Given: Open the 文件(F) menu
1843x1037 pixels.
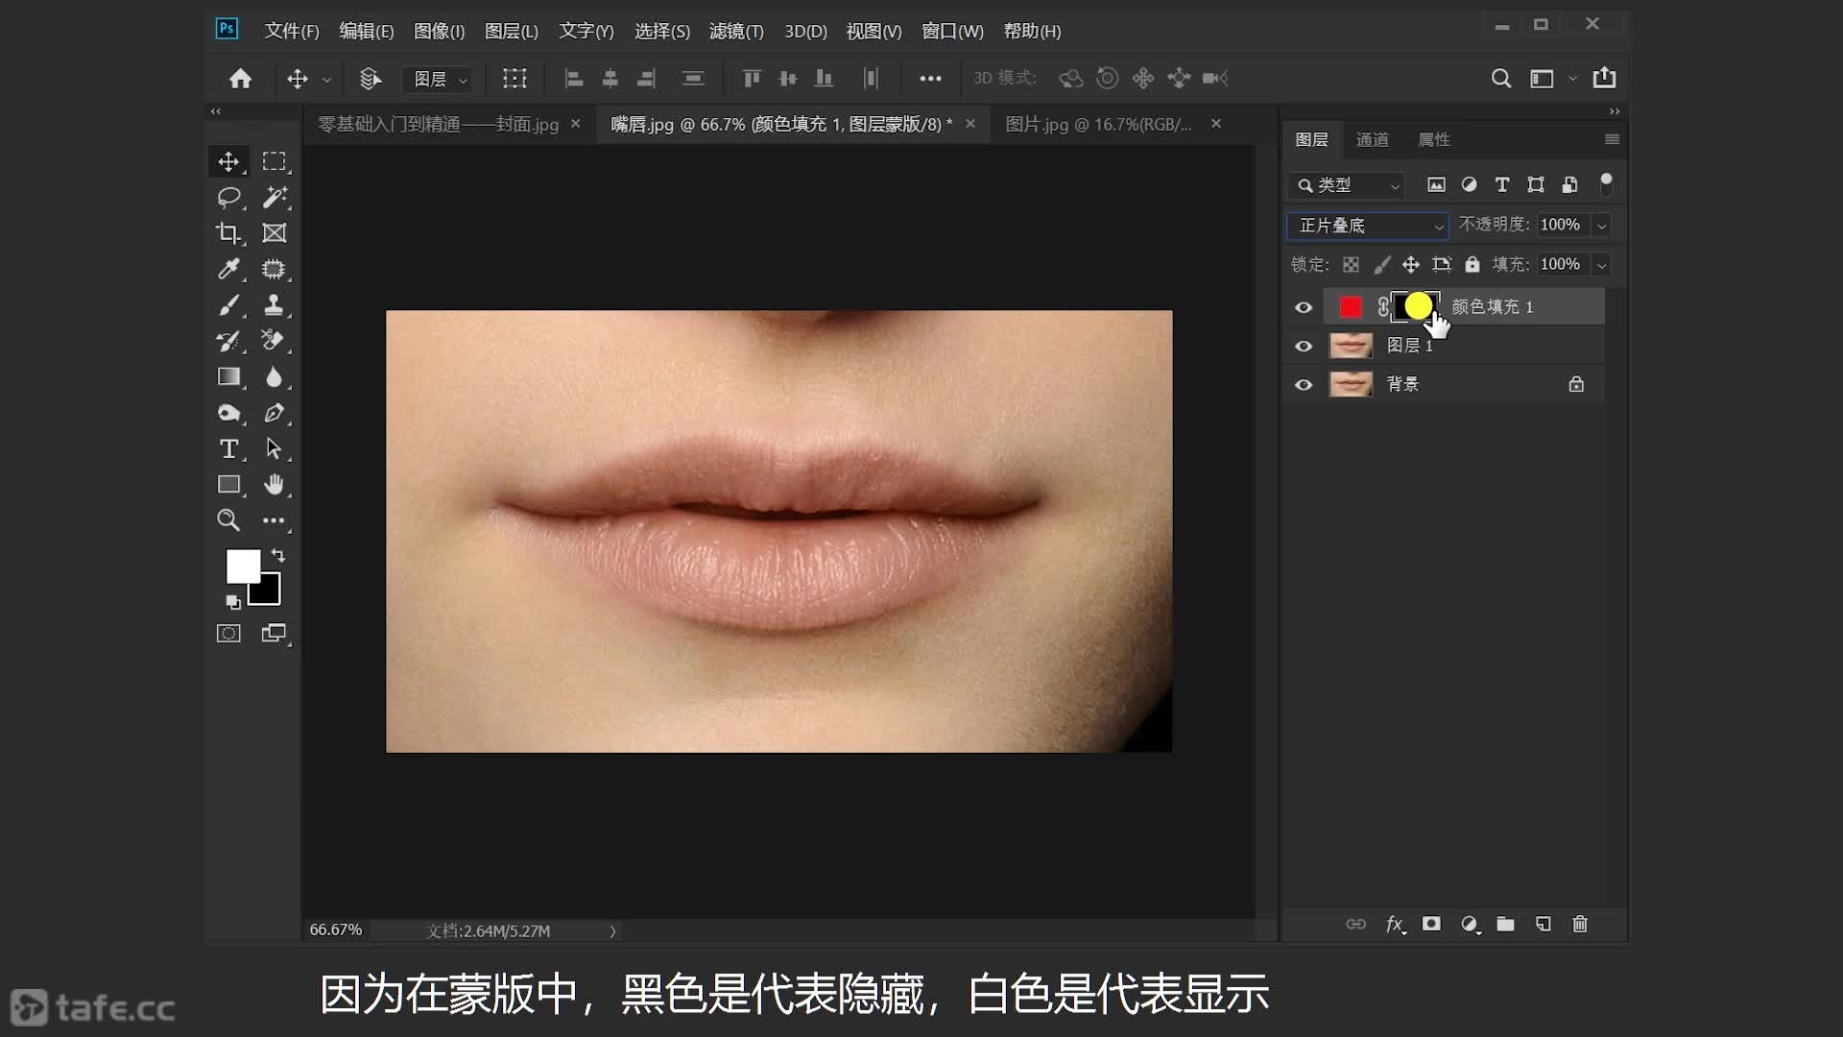Looking at the screenshot, I should [291, 31].
